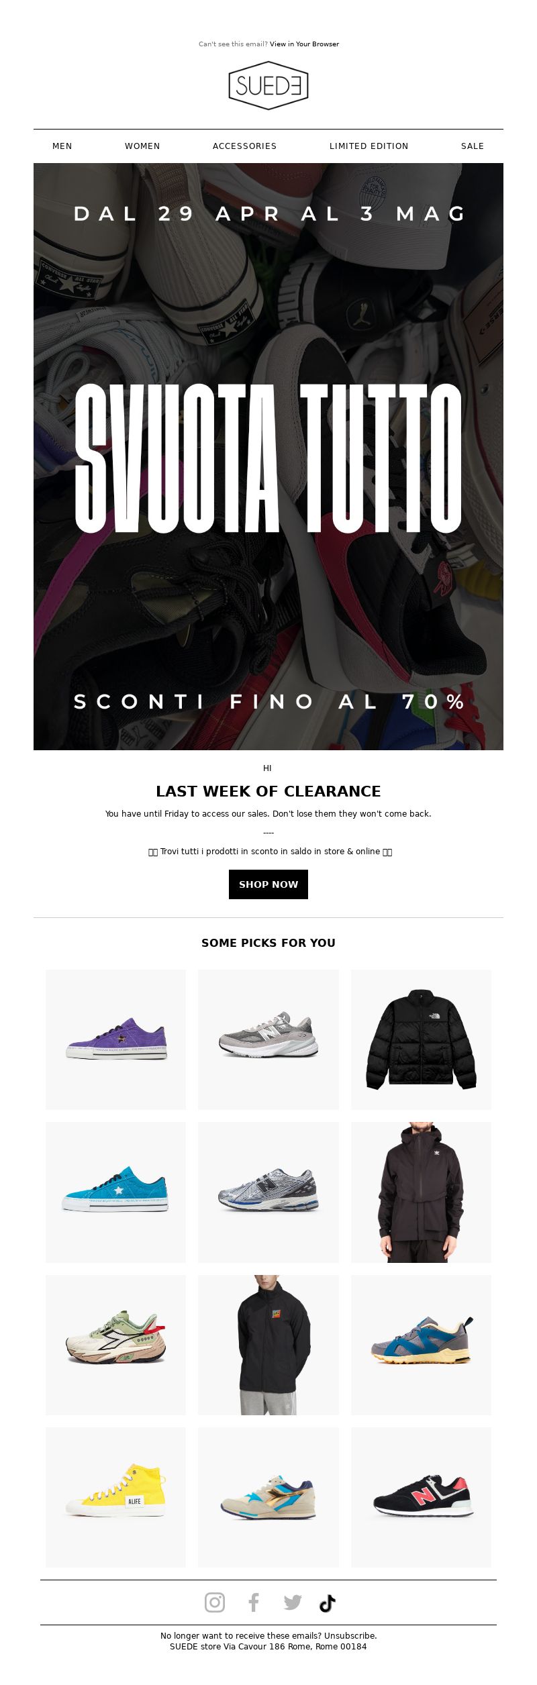Select the WOMEN menu item
This screenshot has width=537, height=1685.
tap(142, 146)
